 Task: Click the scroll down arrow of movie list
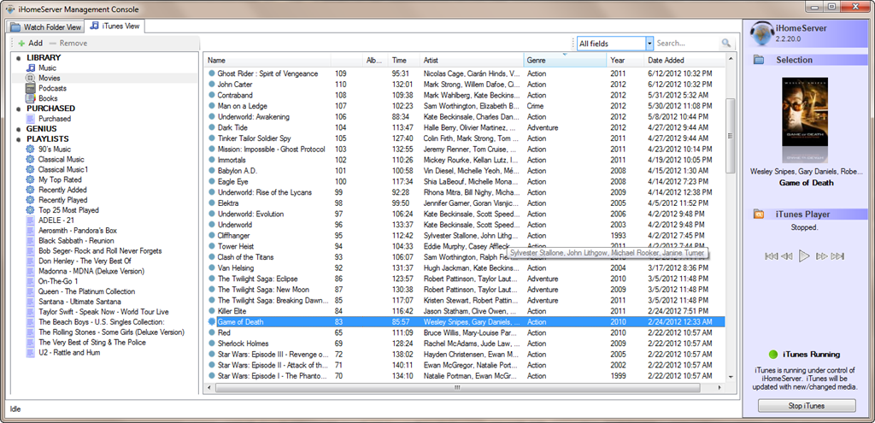730,379
